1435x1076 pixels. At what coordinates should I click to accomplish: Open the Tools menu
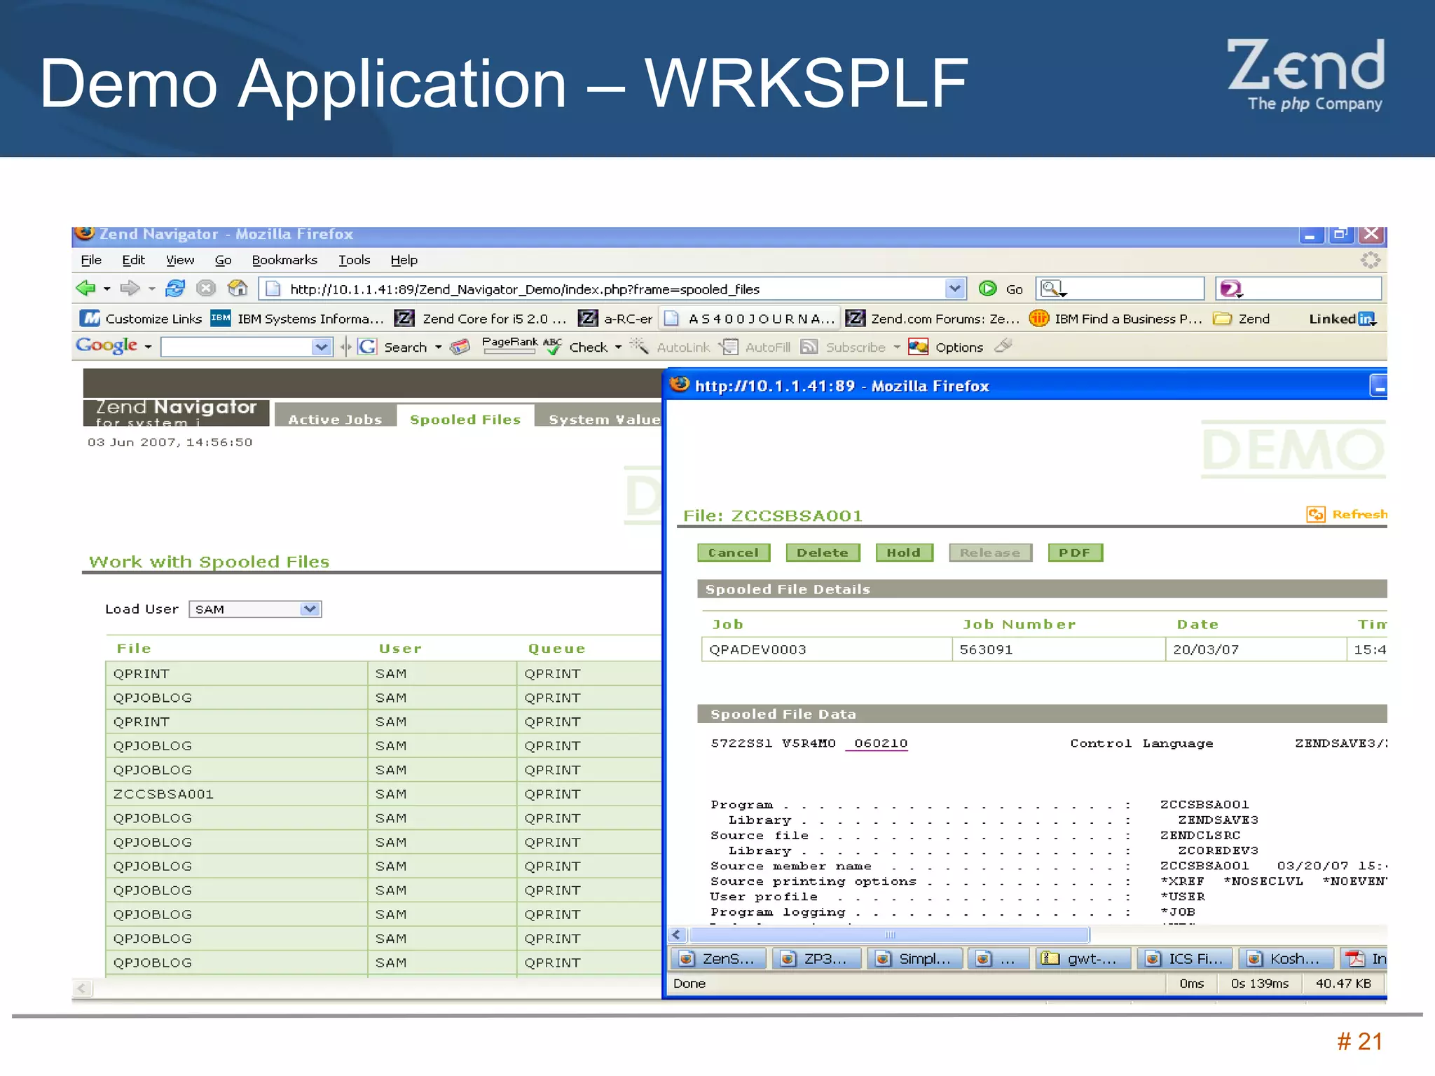[x=354, y=260]
